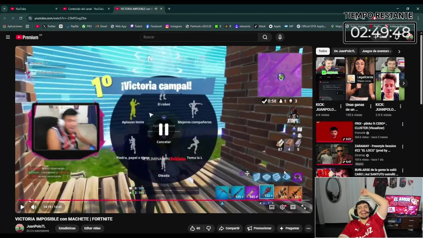The image size is (423, 238).
Task: Select the De JuanPolo7L filter chip
Action: (344, 51)
